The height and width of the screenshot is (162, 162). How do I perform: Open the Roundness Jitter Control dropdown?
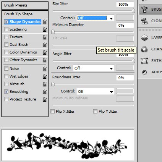pyautogui.click(x=96, y=91)
